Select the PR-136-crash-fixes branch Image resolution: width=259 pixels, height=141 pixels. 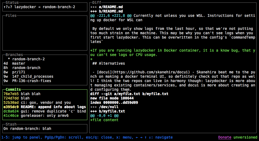pyautogui.click(x=45, y=81)
